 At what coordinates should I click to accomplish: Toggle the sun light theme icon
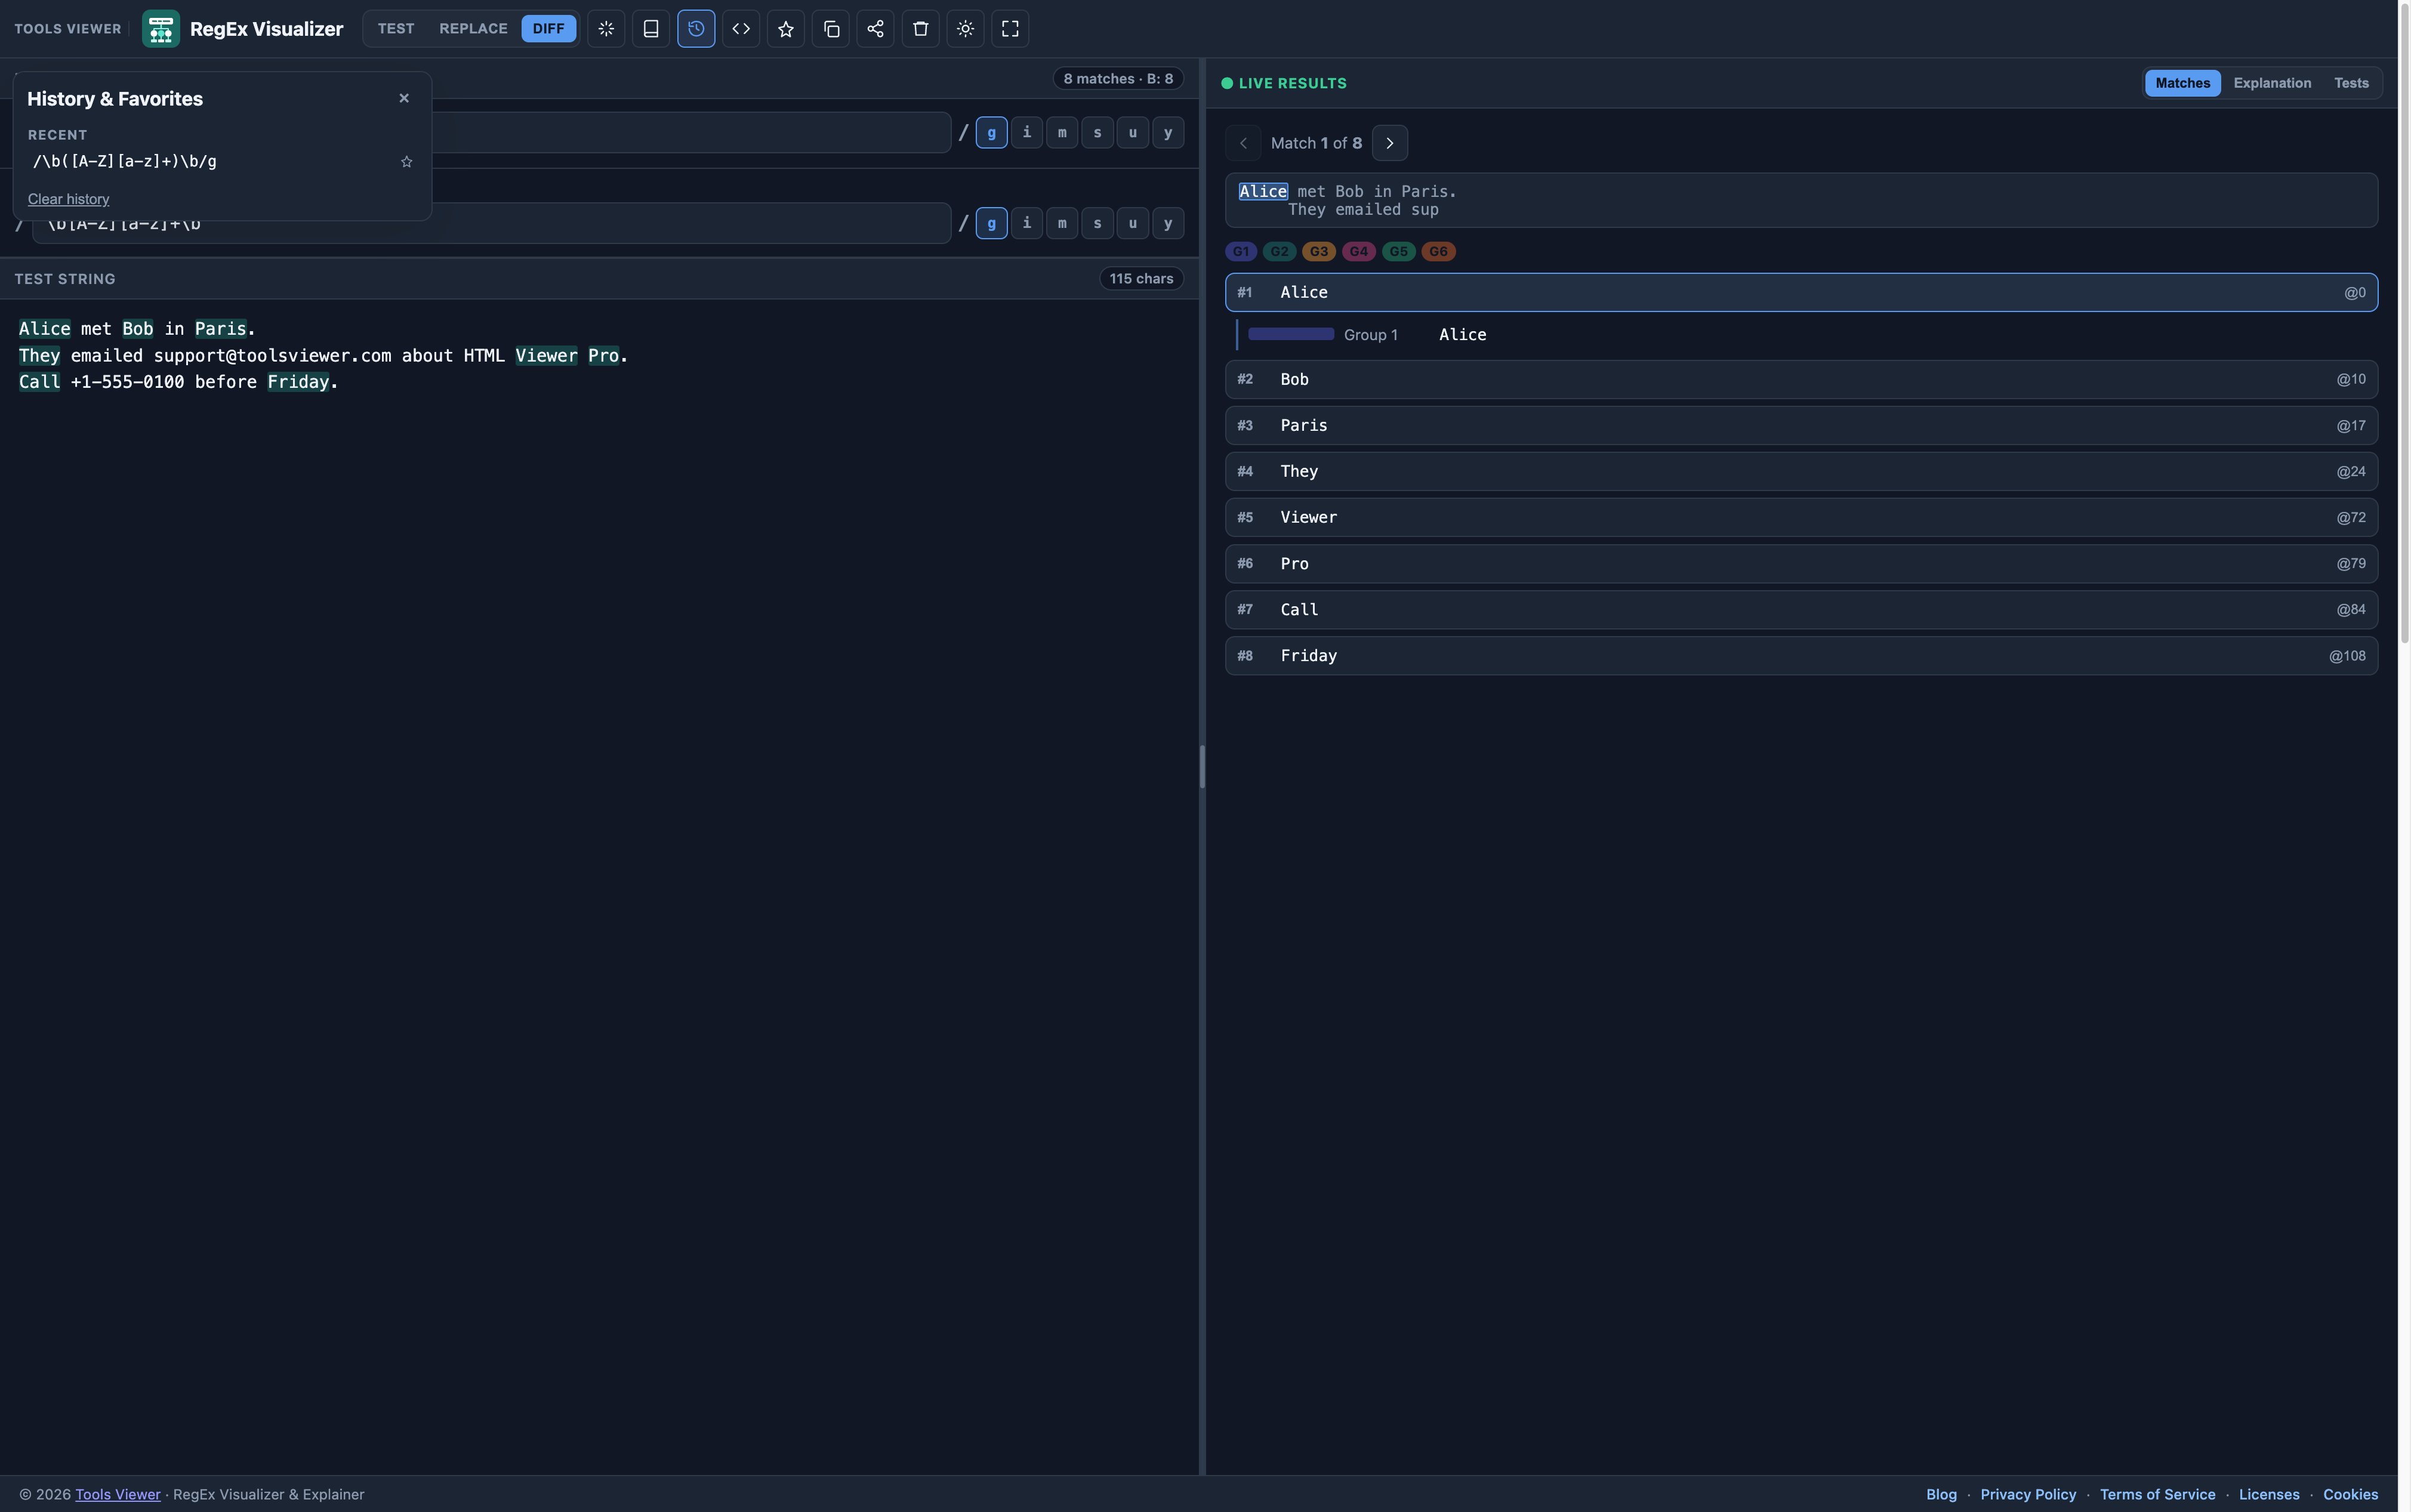point(966,28)
